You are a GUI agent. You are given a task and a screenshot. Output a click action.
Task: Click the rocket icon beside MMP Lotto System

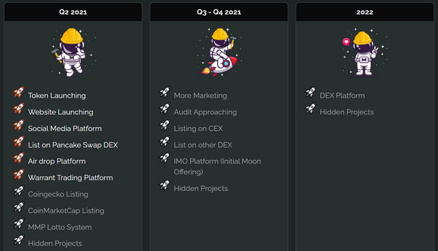click(x=18, y=224)
